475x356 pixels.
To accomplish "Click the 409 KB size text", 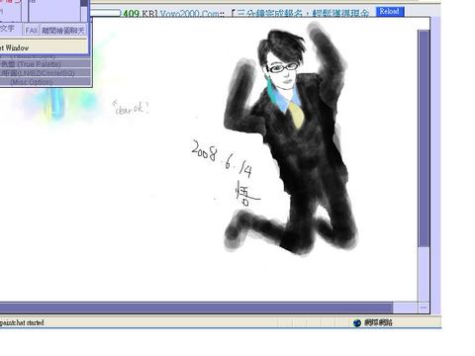I will click(x=141, y=14).
